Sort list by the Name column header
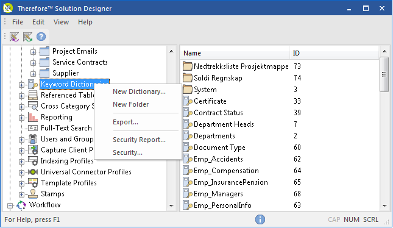 click(x=235, y=53)
